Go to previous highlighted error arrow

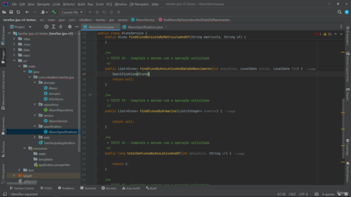click(x=335, y=34)
